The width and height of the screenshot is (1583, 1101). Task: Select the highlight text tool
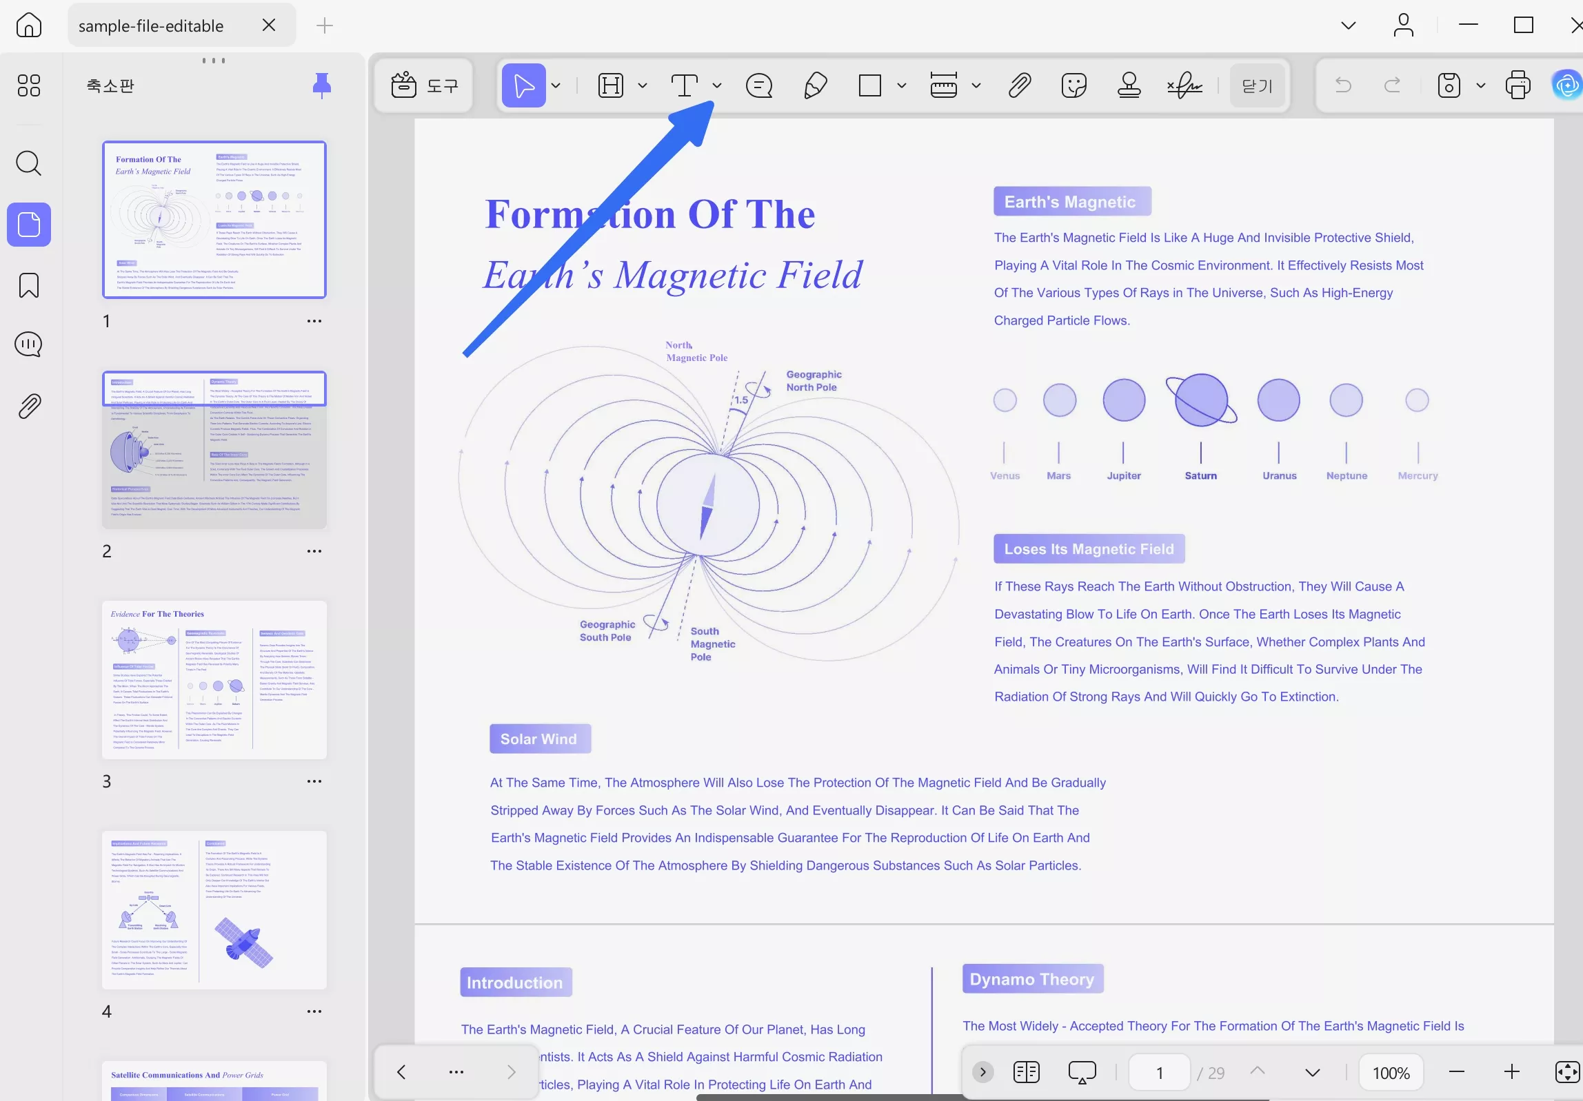click(611, 85)
